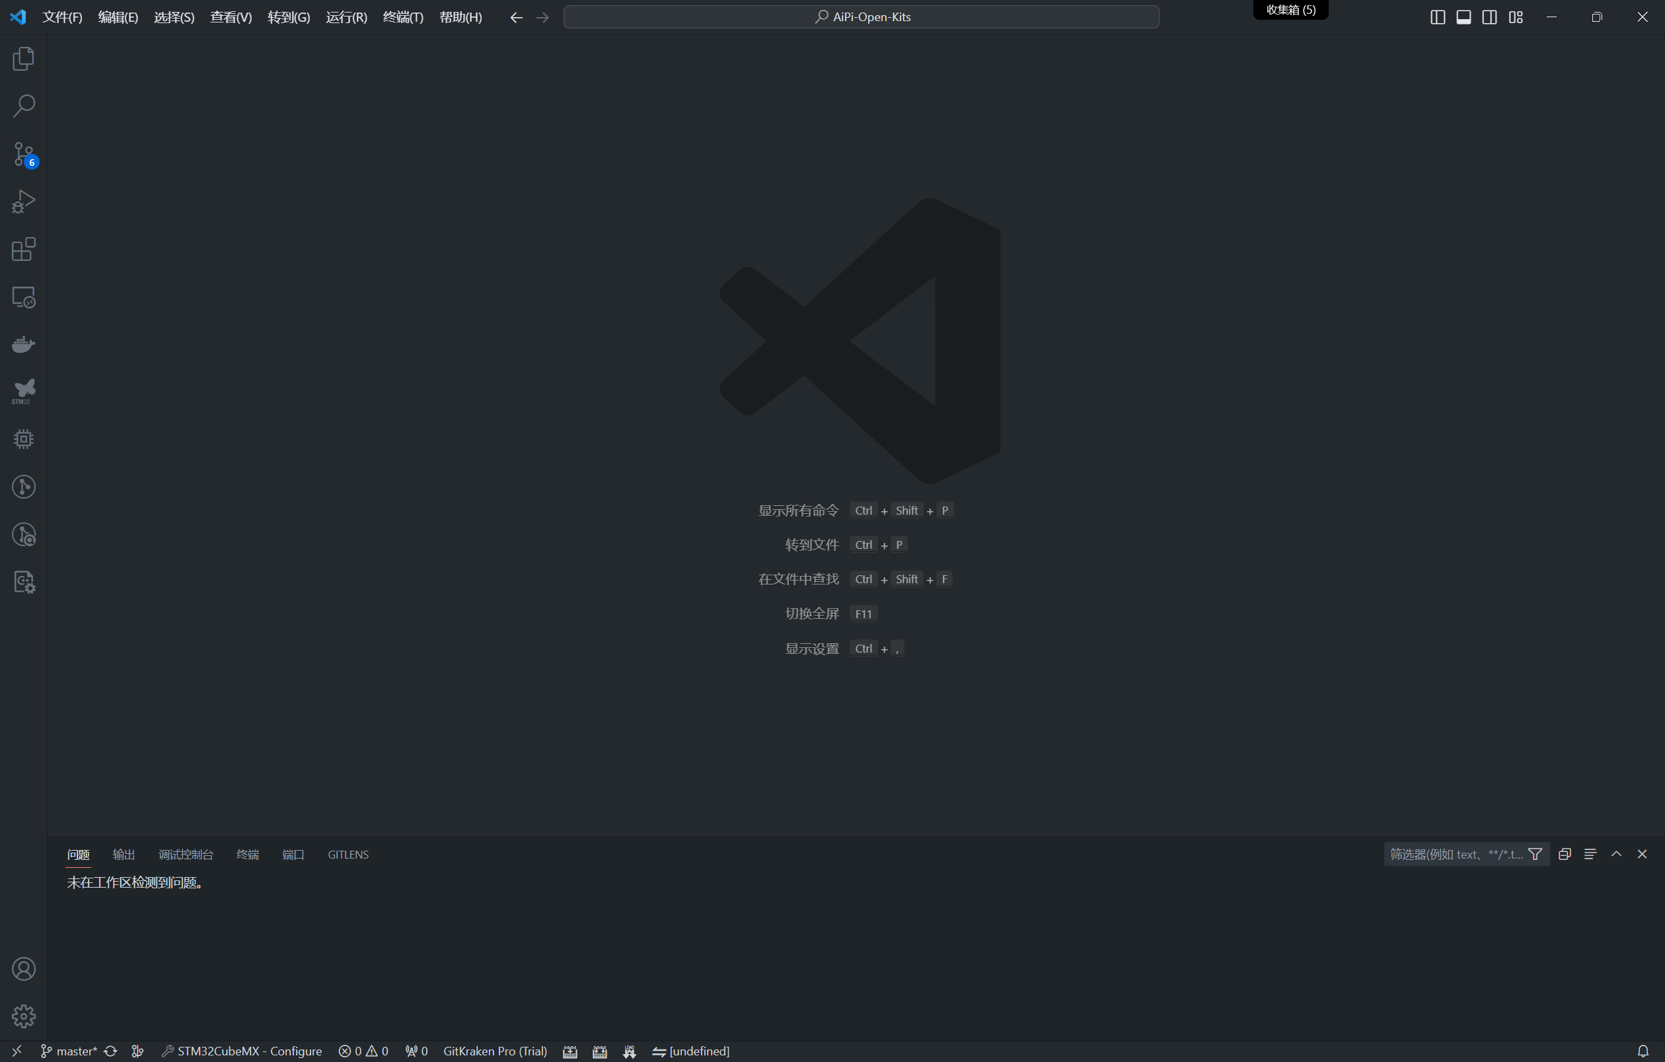
Task: Switch to the 调试控制台 tab
Action: click(186, 854)
